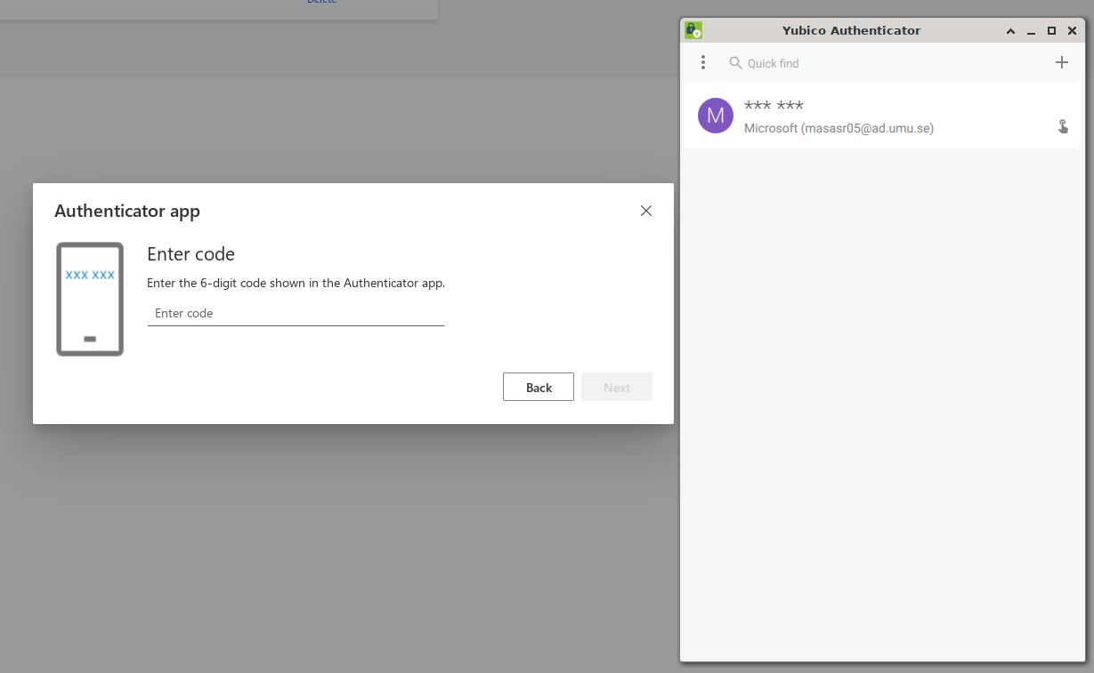
Task: Tap the touch-required finger icon
Action: coord(1063,126)
